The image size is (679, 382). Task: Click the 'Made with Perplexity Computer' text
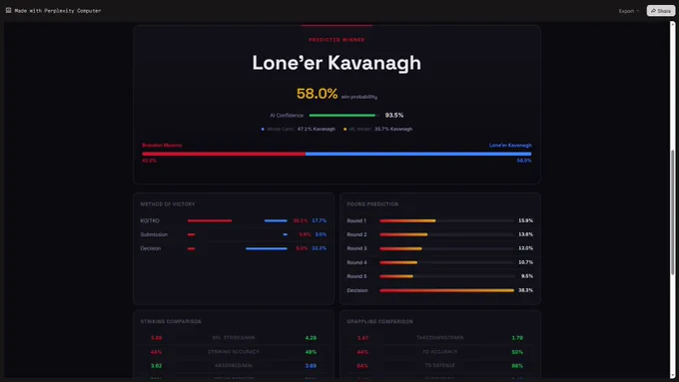point(58,10)
